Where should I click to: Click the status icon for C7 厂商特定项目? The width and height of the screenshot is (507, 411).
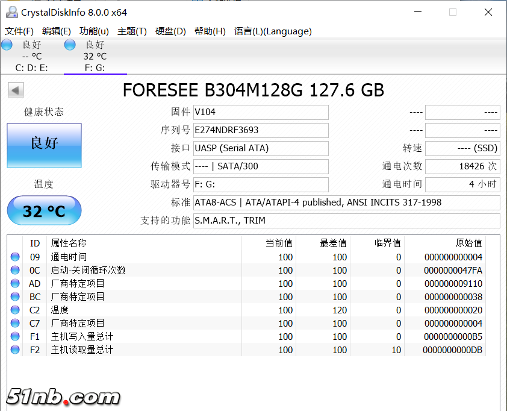(16, 323)
